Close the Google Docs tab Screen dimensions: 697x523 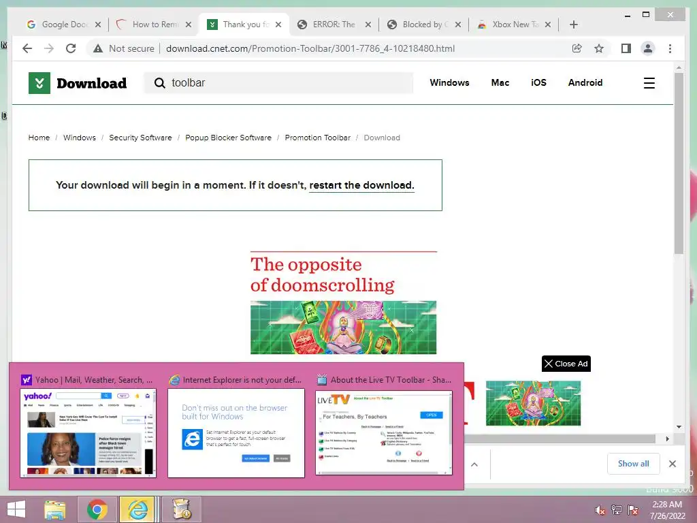click(x=98, y=25)
